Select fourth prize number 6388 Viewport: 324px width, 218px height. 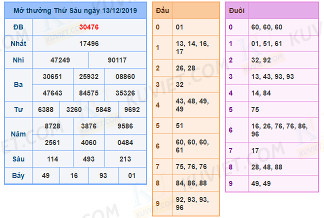point(46,109)
